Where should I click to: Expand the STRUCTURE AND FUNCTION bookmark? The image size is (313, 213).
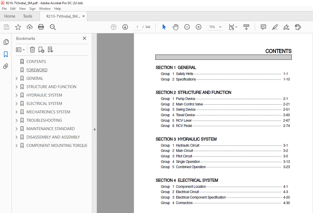click(x=17, y=87)
